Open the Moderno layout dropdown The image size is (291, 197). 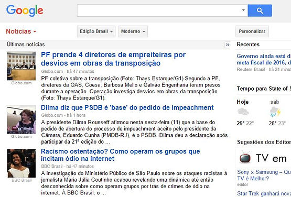click(x=133, y=31)
